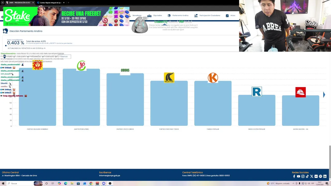Open Chrome from the taskbar
The image size is (331, 186).
click(x=91, y=183)
